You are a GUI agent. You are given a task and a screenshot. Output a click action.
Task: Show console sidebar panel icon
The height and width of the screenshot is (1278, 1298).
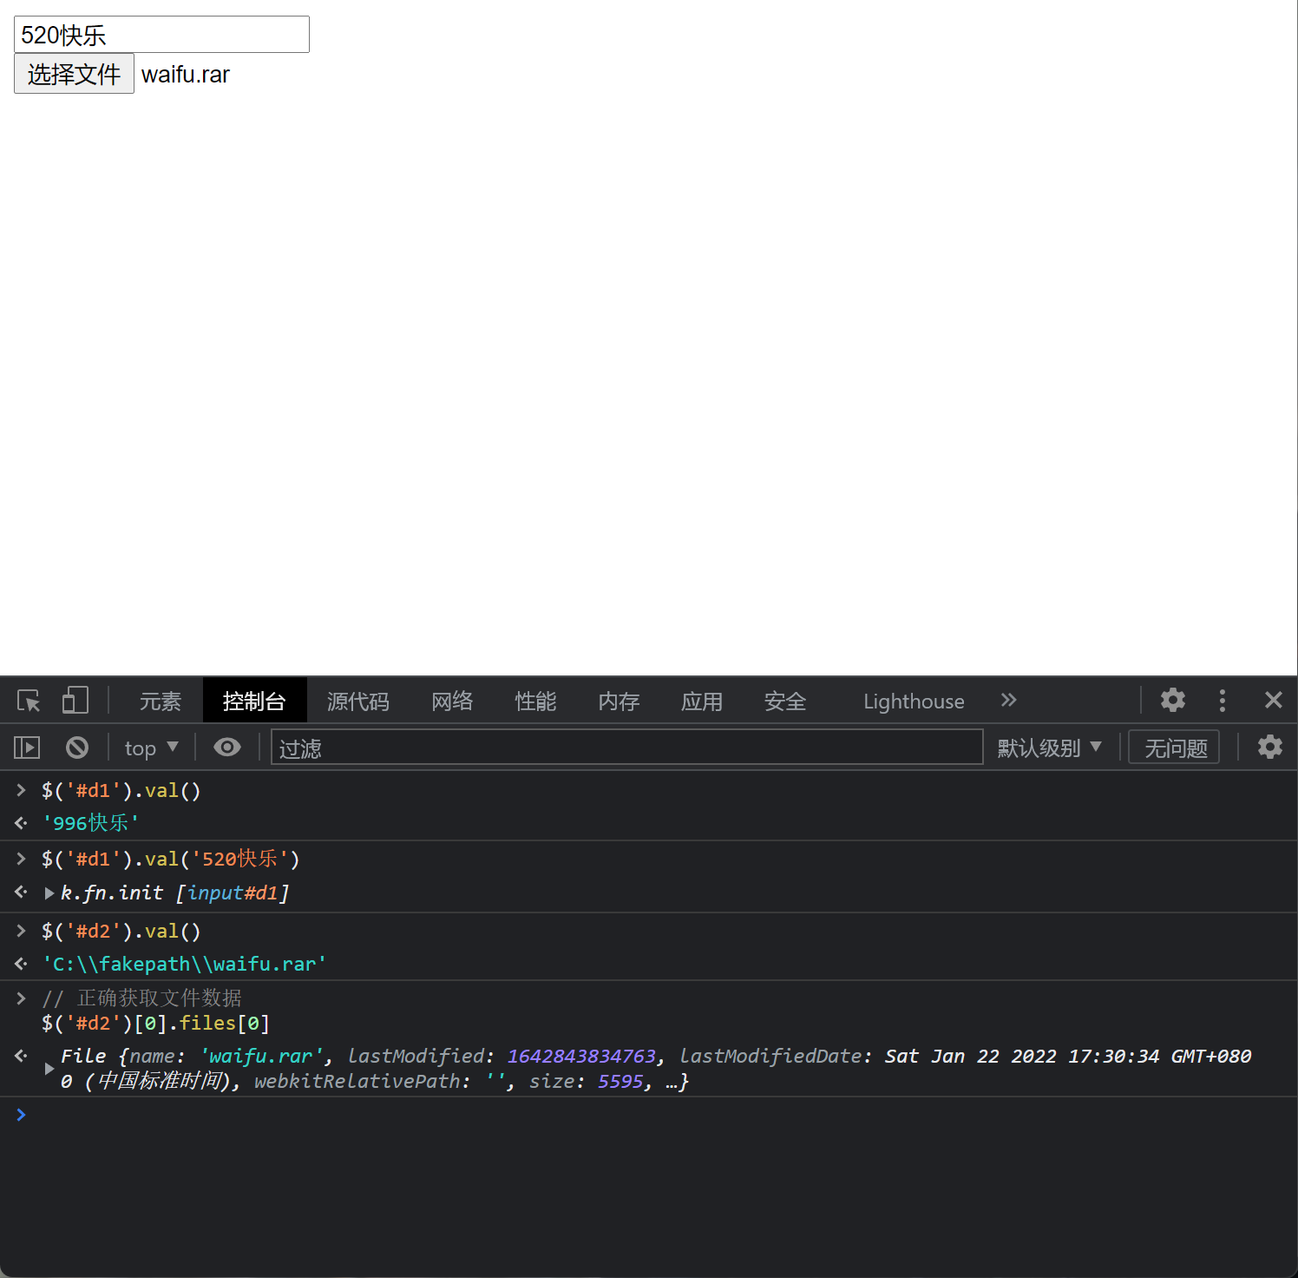(x=27, y=747)
